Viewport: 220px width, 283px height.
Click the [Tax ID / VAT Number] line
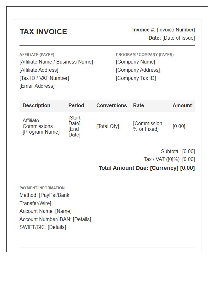click(x=44, y=78)
